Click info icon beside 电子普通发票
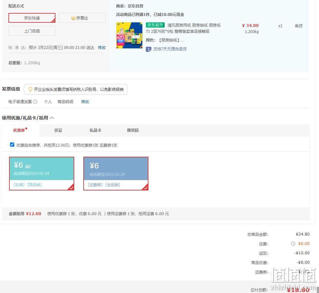319x293 pixels. coord(35,102)
